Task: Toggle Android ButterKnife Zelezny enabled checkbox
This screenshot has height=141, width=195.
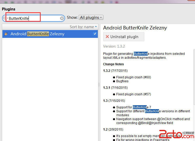Action: 95,34
